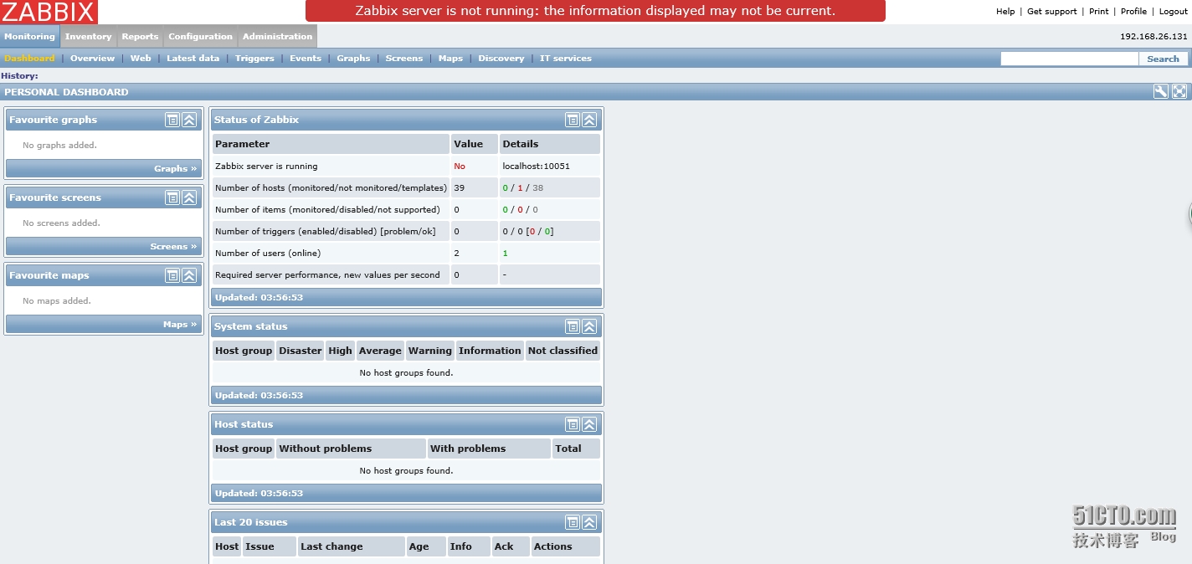Collapse the Status of Zabbix widget

pos(589,120)
